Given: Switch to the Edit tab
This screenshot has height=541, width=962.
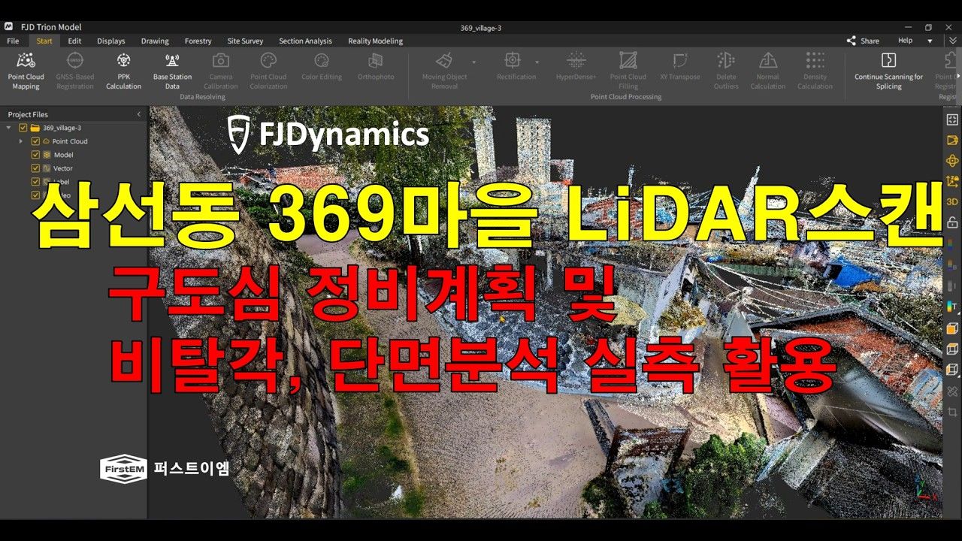Looking at the screenshot, I should coord(74,41).
